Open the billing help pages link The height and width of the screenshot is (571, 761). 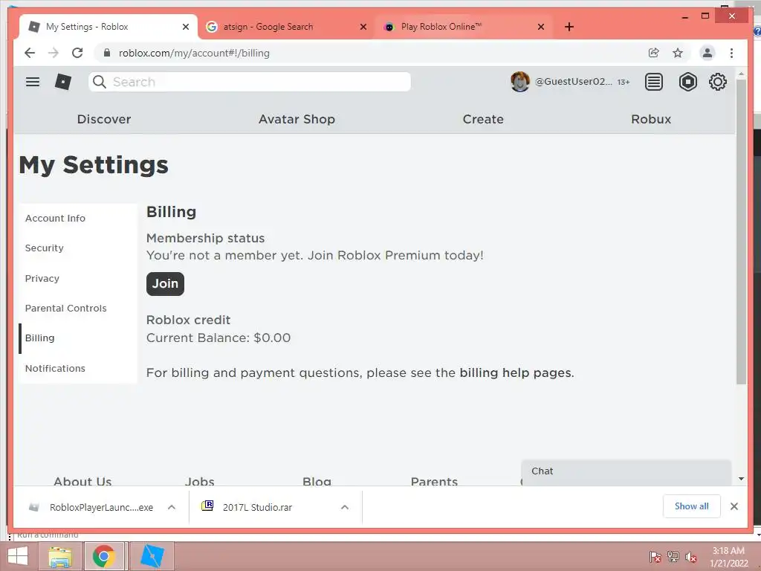pyautogui.click(x=516, y=372)
